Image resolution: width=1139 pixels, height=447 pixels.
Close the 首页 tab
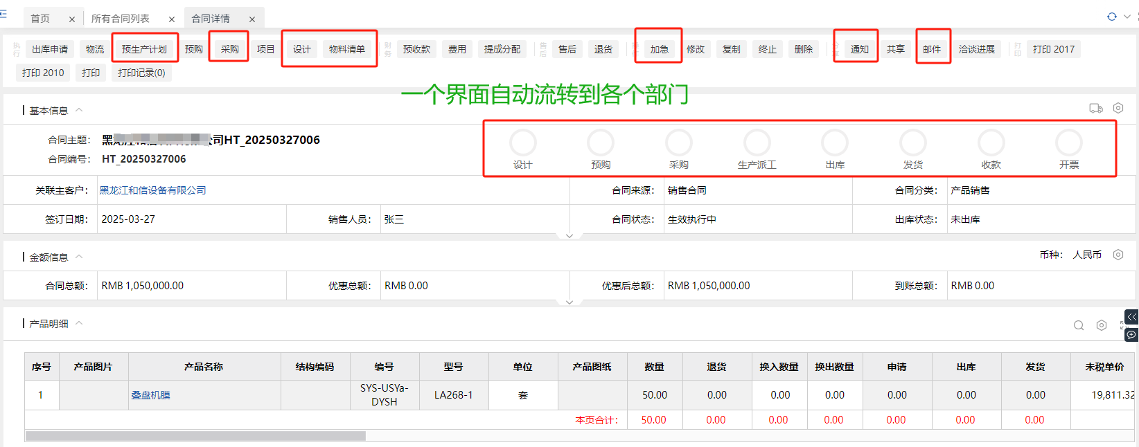(x=72, y=19)
